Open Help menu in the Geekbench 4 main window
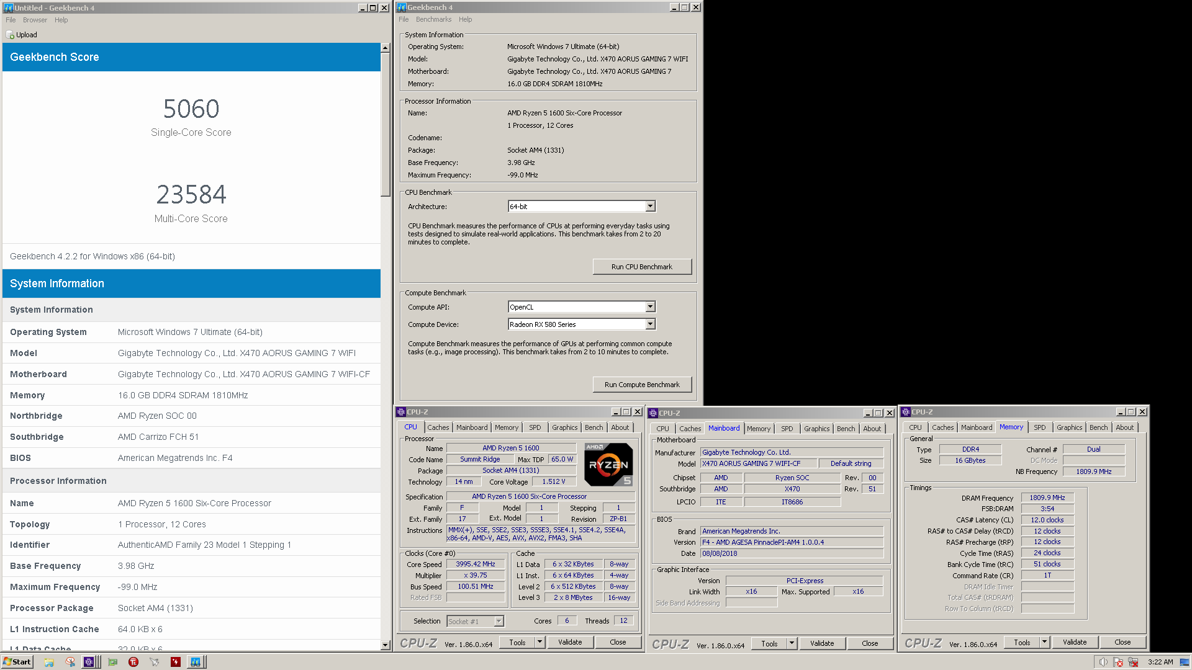1192x670 pixels. pyautogui.click(x=465, y=19)
